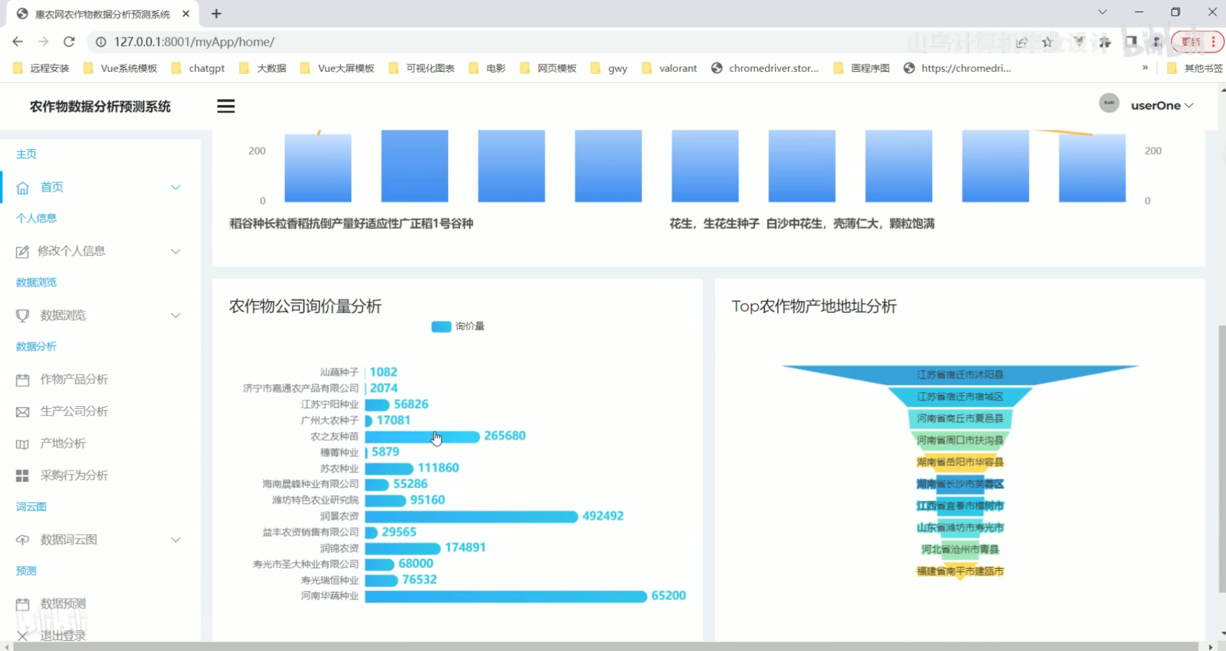Click the 首页 home icon
The height and width of the screenshot is (651, 1226).
(22, 187)
